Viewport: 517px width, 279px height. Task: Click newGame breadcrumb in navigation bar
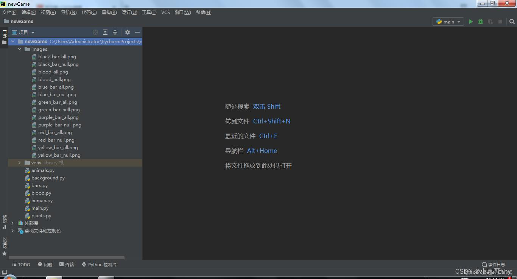click(19, 22)
